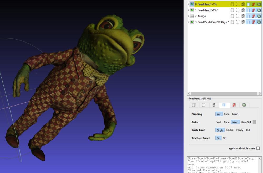Select the Merge layer name

(202, 16)
